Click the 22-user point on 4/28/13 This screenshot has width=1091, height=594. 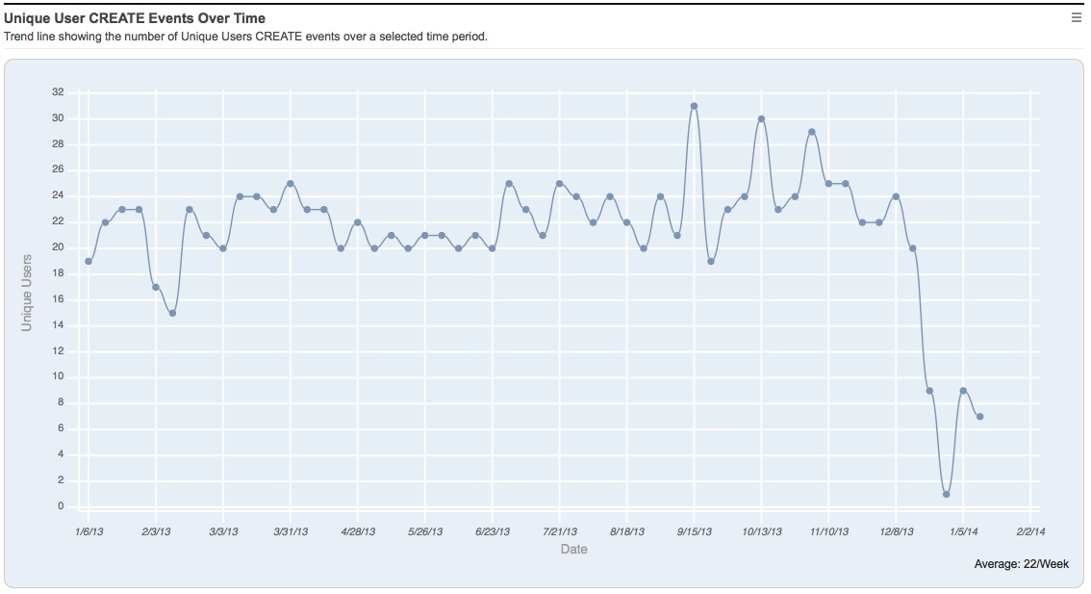click(357, 222)
